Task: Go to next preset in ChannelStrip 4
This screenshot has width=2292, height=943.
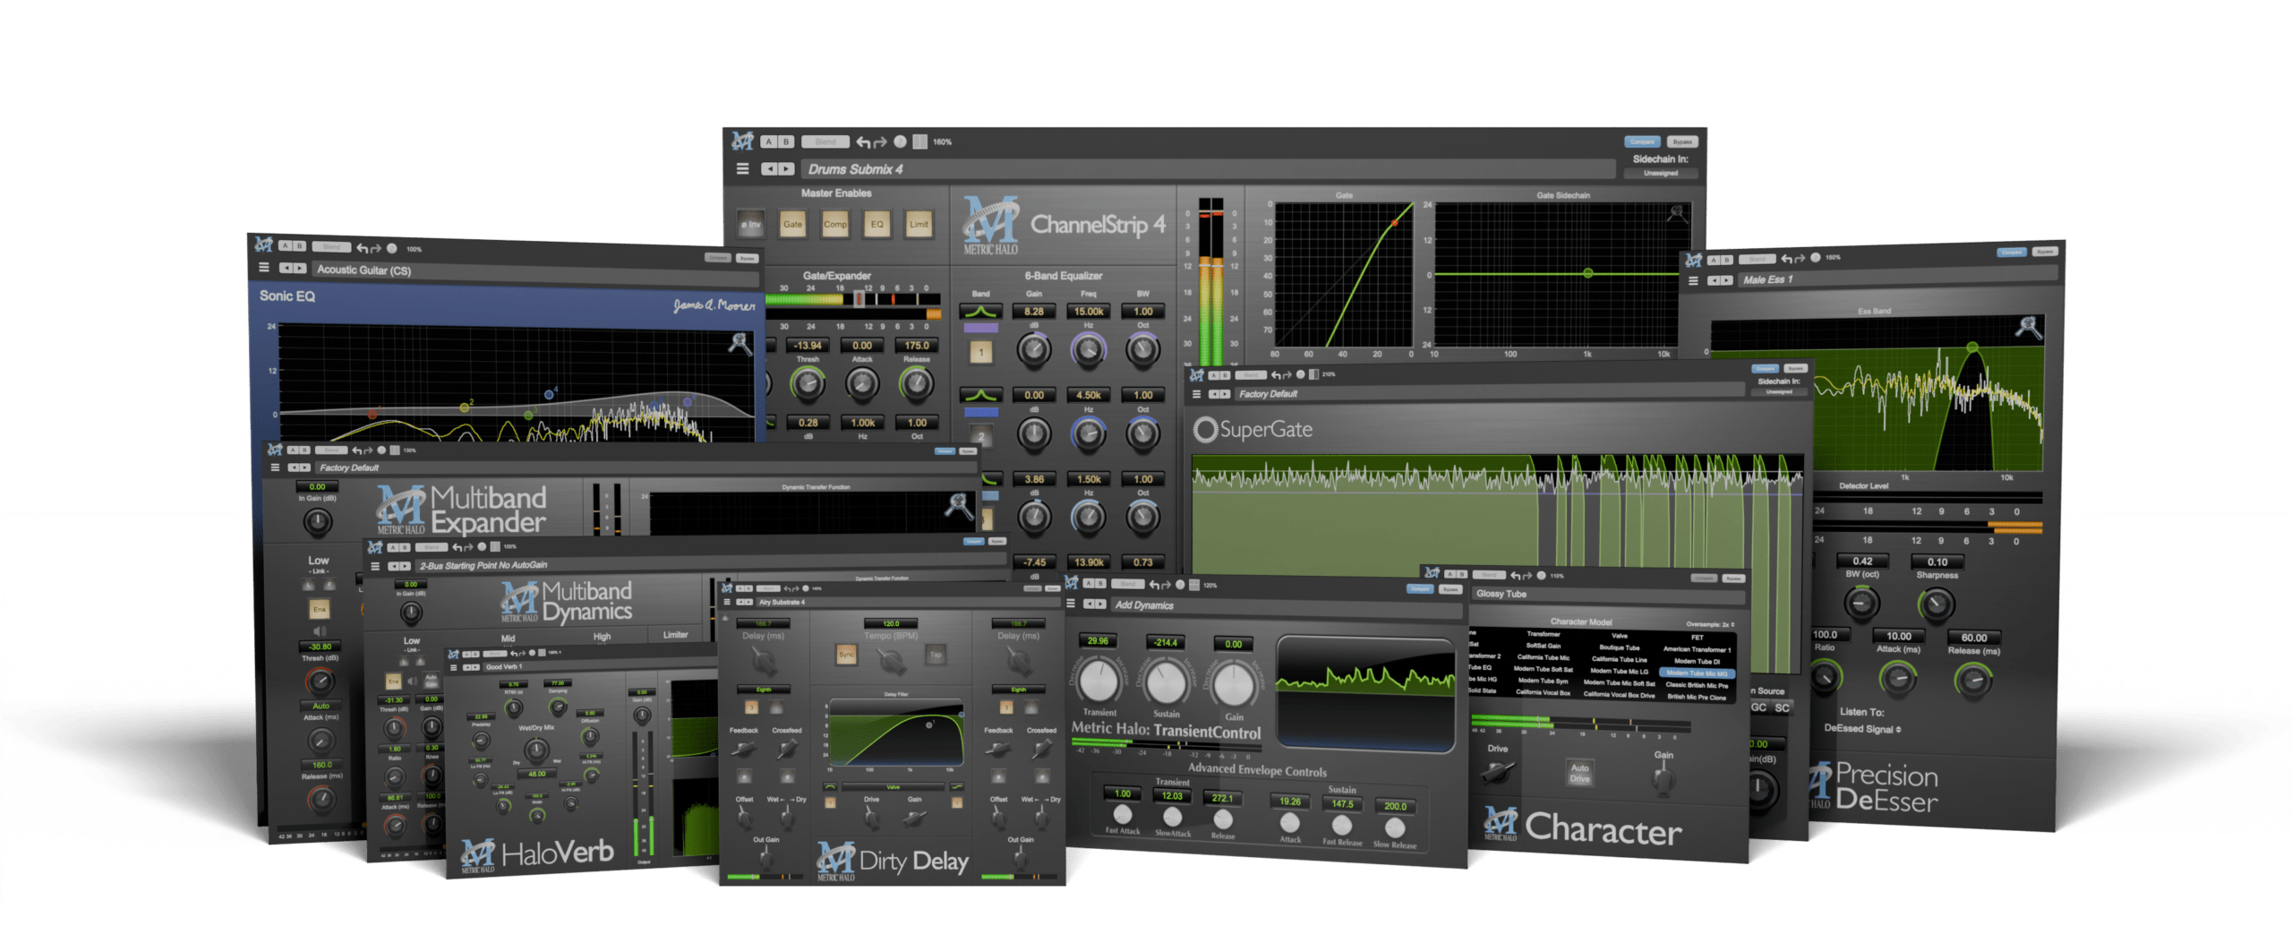Action: click(786, 168)
